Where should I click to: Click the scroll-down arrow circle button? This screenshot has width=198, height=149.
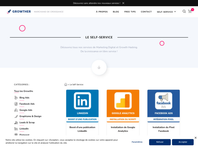(x=99, y=67)
